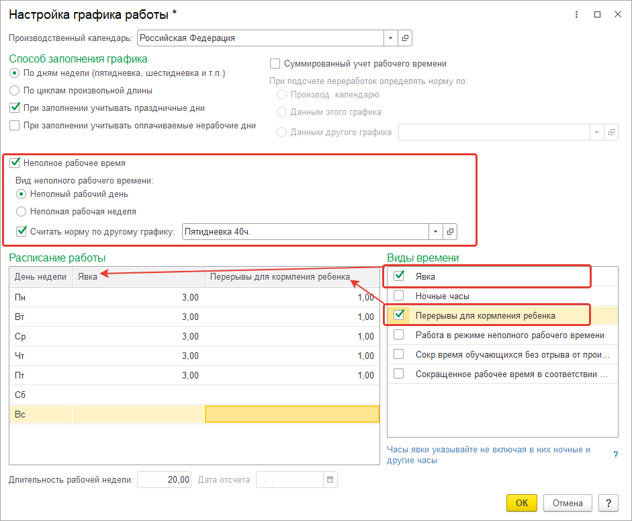Confirm the settings with the 'ОК' button
The height and width of the screenshot is (521, 632).
[x=522, y=503]
